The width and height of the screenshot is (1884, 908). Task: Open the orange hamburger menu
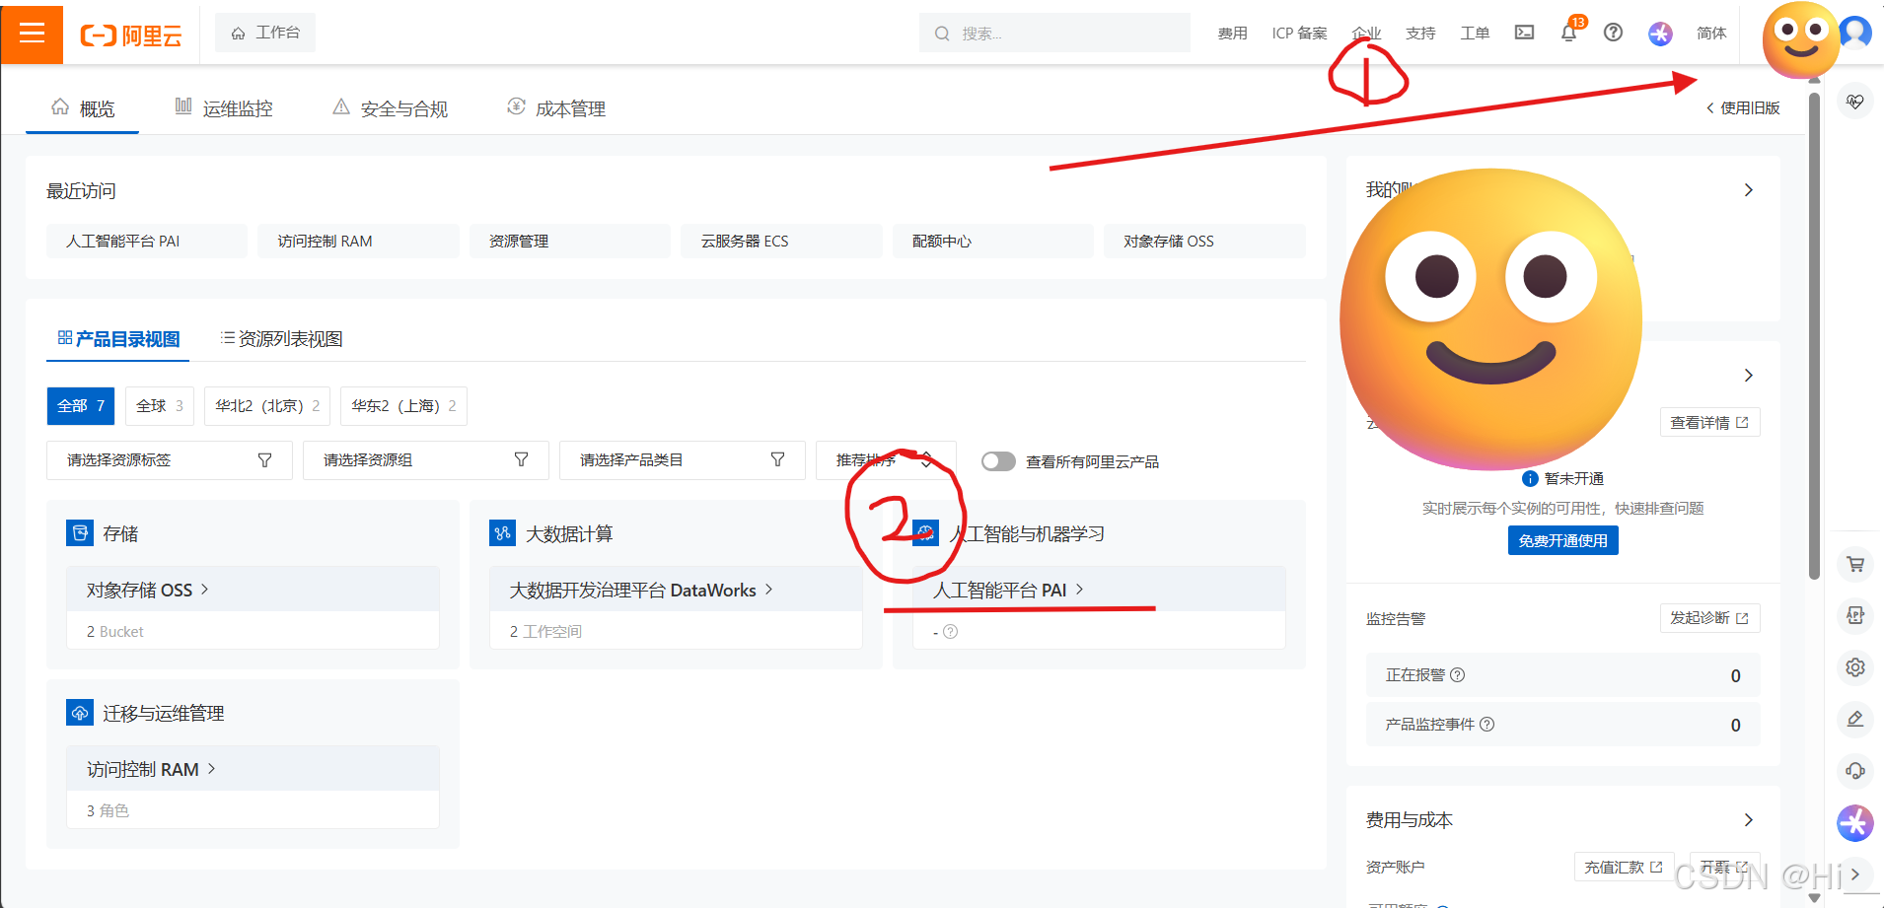click(32, 34)
